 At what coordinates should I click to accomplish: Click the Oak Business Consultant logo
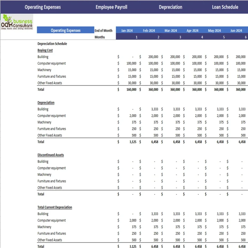click(16, 22)
